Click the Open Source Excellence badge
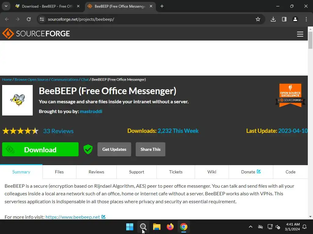This screenshot has width=313, height=234. (290, 95)
